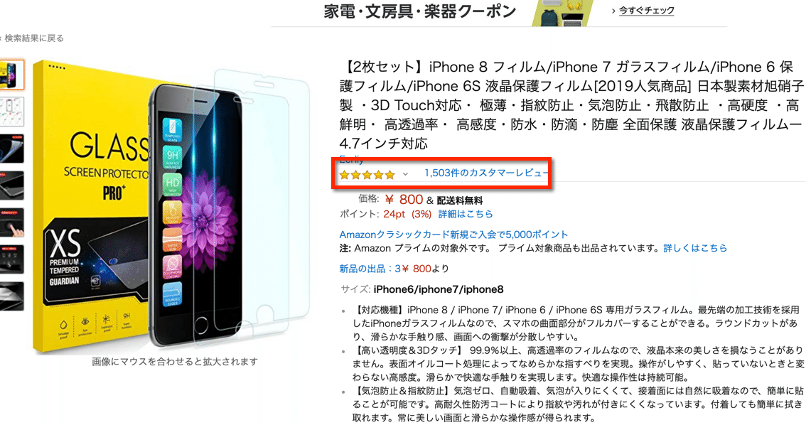Click the brand name link under title
811x425 pixels.
(352, 160)
